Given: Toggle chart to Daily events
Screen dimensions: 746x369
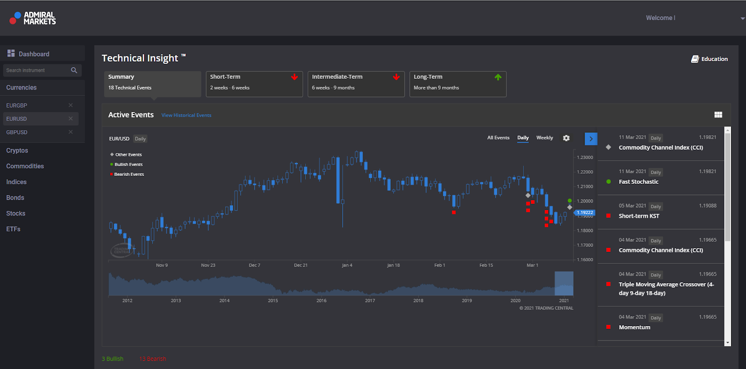Looking at the screenshot, I should tap(523, 138).
